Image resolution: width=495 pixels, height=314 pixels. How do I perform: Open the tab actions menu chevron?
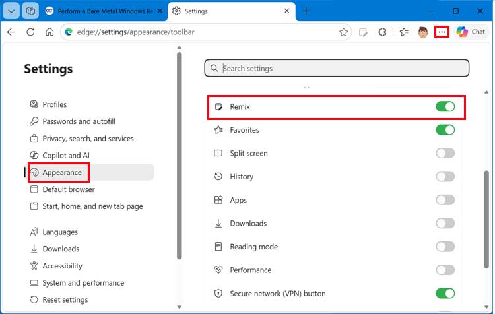coord(11,11)
